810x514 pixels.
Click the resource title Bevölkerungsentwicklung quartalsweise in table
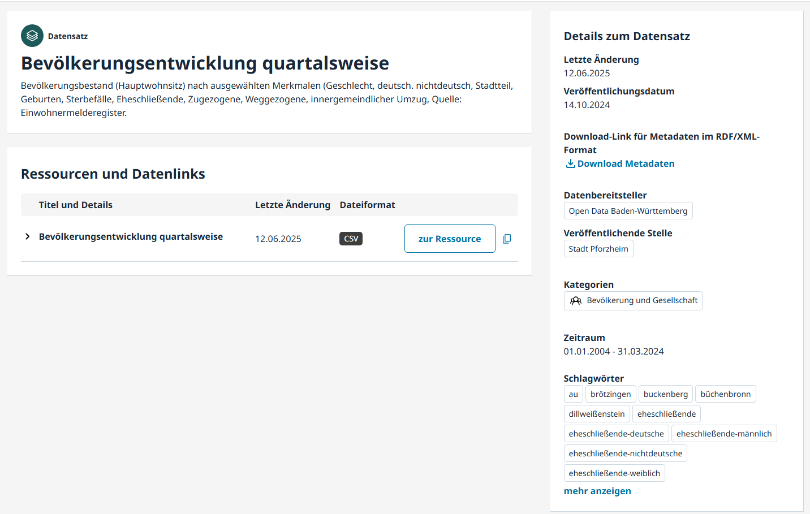(131, 236)
